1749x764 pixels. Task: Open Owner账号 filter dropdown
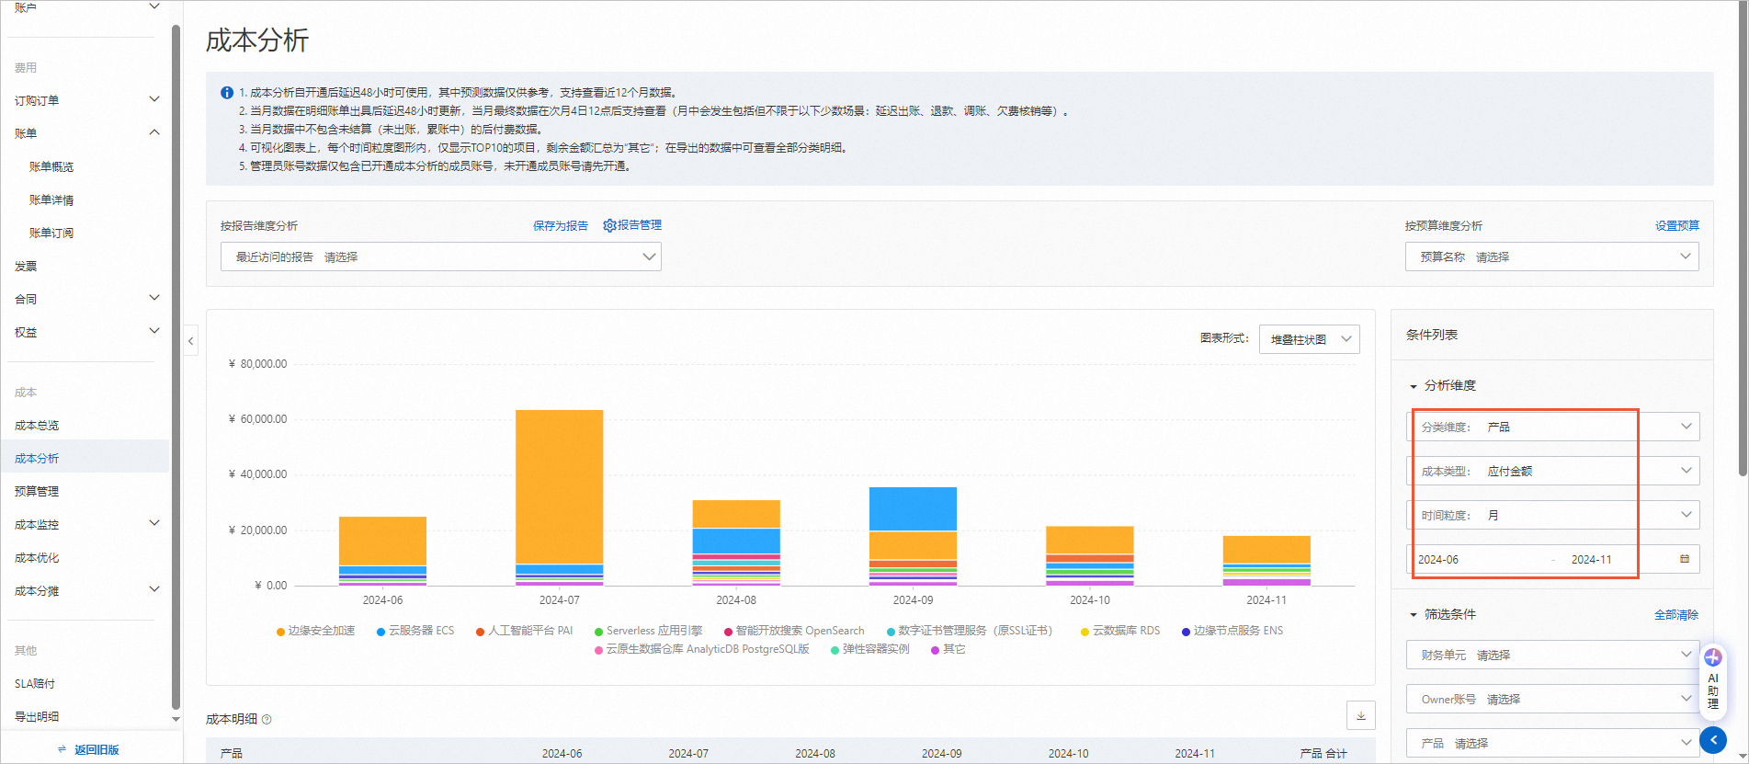point(1553,699)
